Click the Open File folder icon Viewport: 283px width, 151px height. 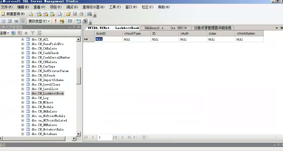(68, 14)
